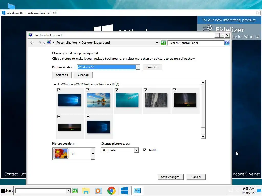Go forward with the right arrow button

[39, 43]
